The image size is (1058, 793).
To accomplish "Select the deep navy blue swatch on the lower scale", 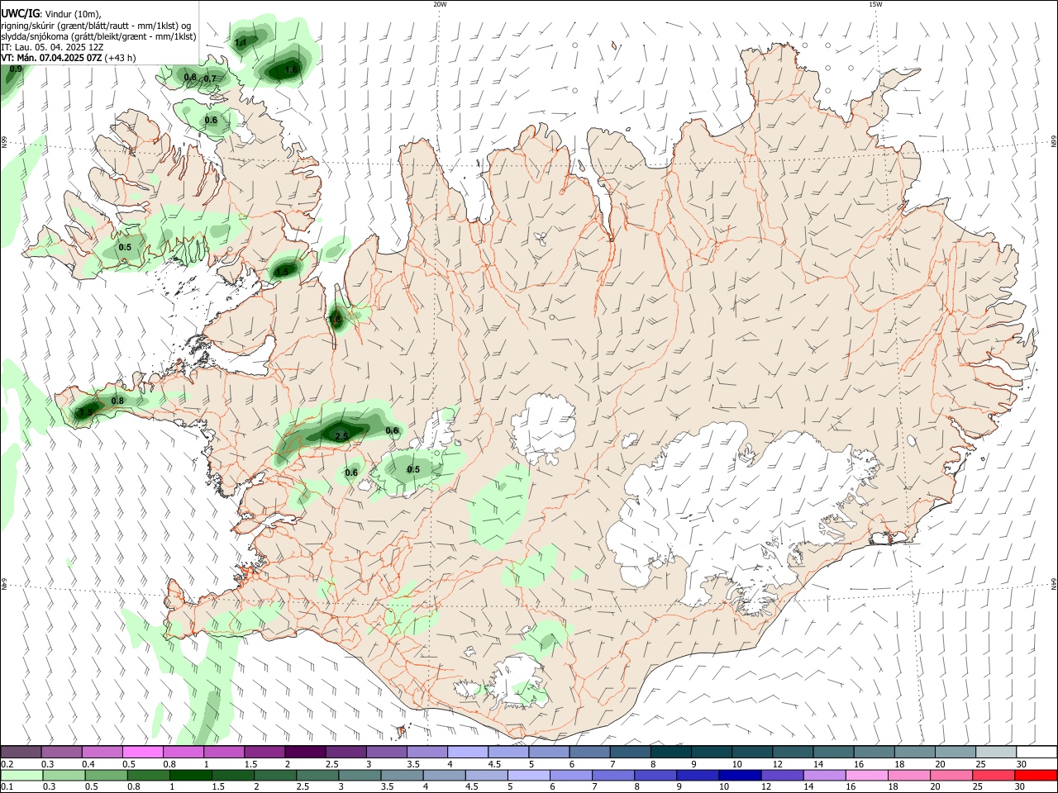I will coord(739,776).
